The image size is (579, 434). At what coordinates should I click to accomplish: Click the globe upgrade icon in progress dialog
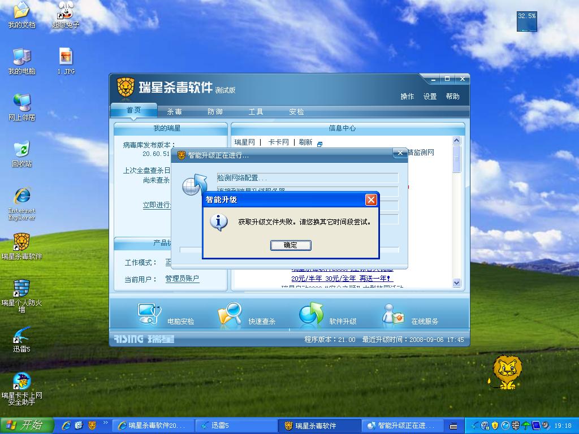pos(195,185)
